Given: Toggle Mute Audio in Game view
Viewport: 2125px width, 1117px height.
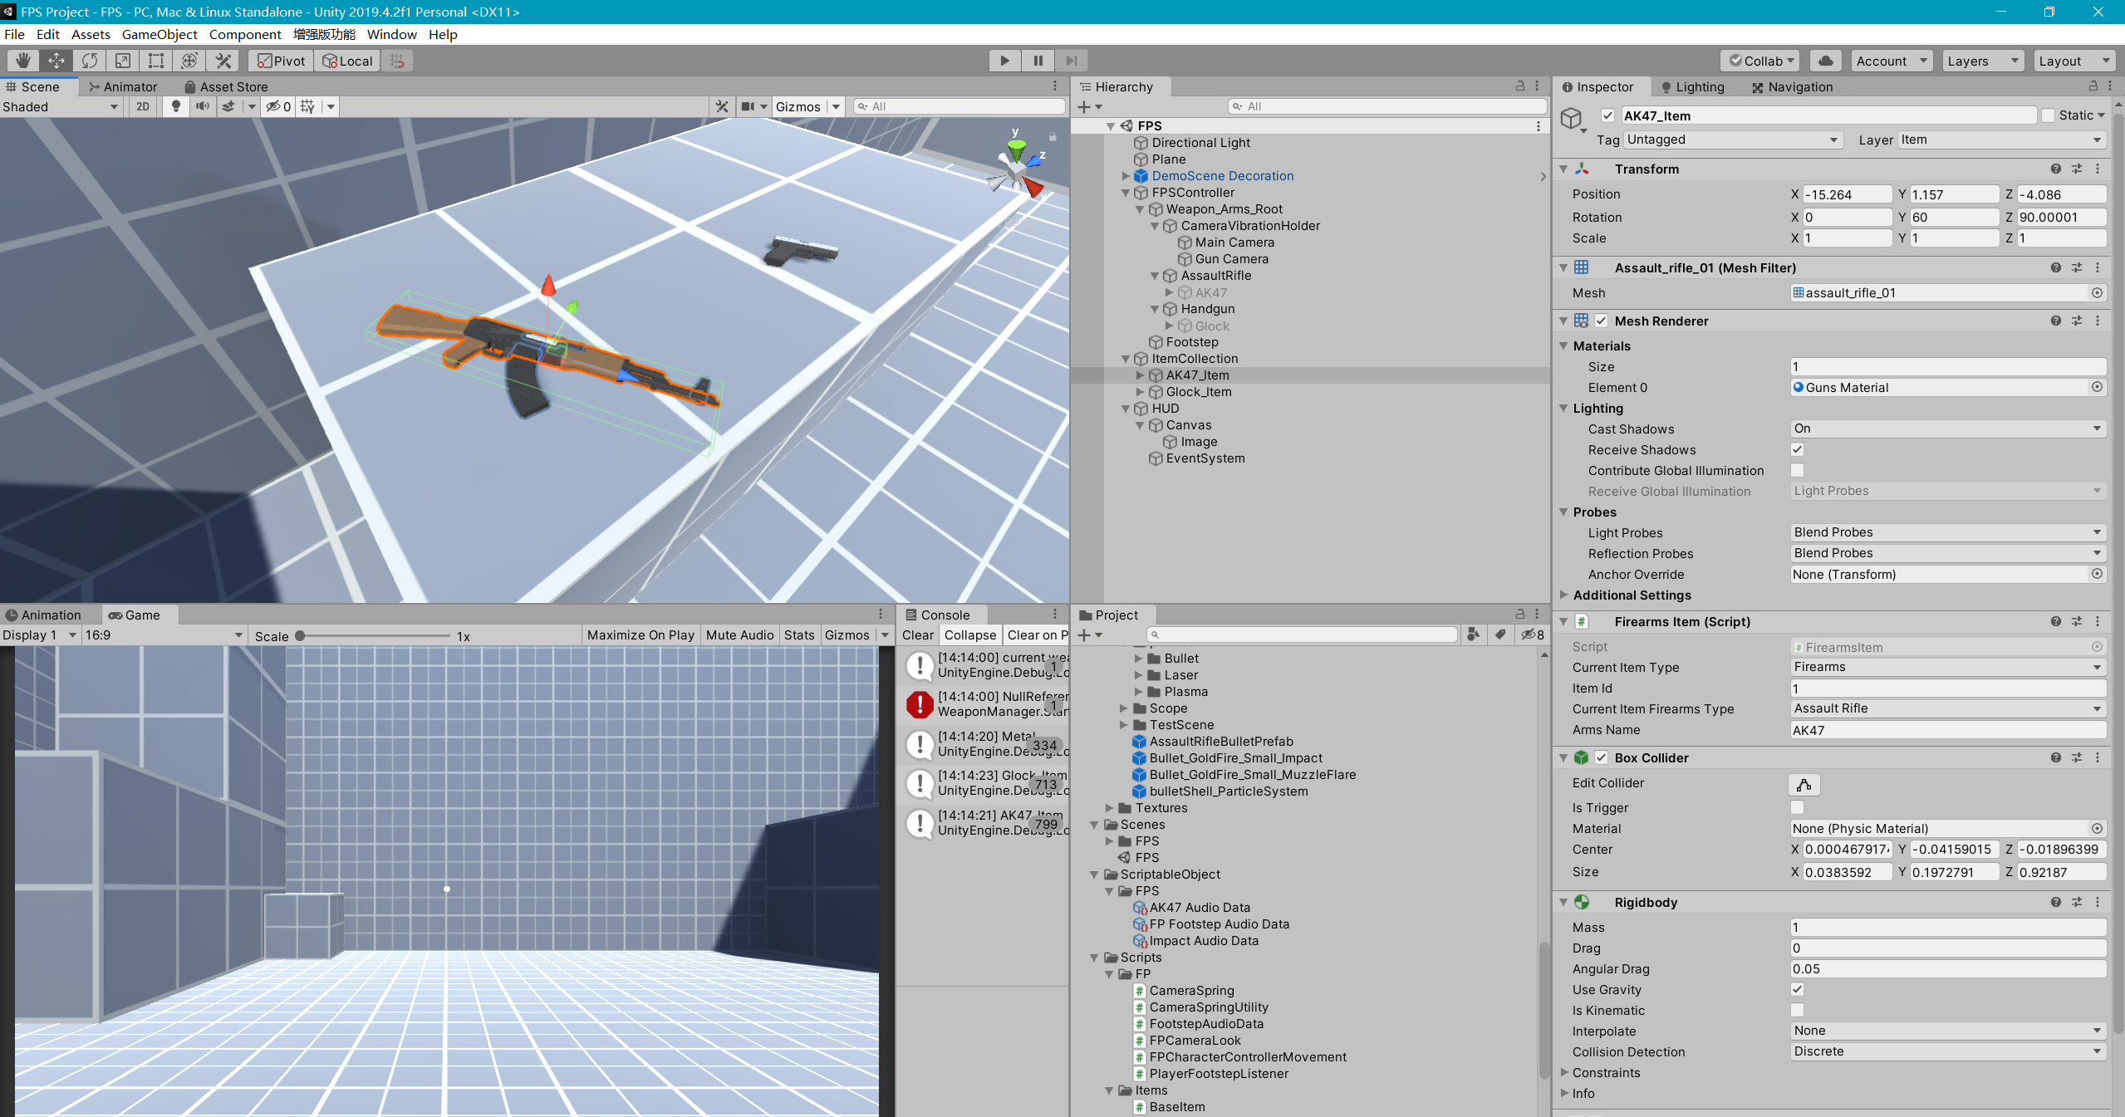Looking at the screenshot, I should [x=739, y=634].
